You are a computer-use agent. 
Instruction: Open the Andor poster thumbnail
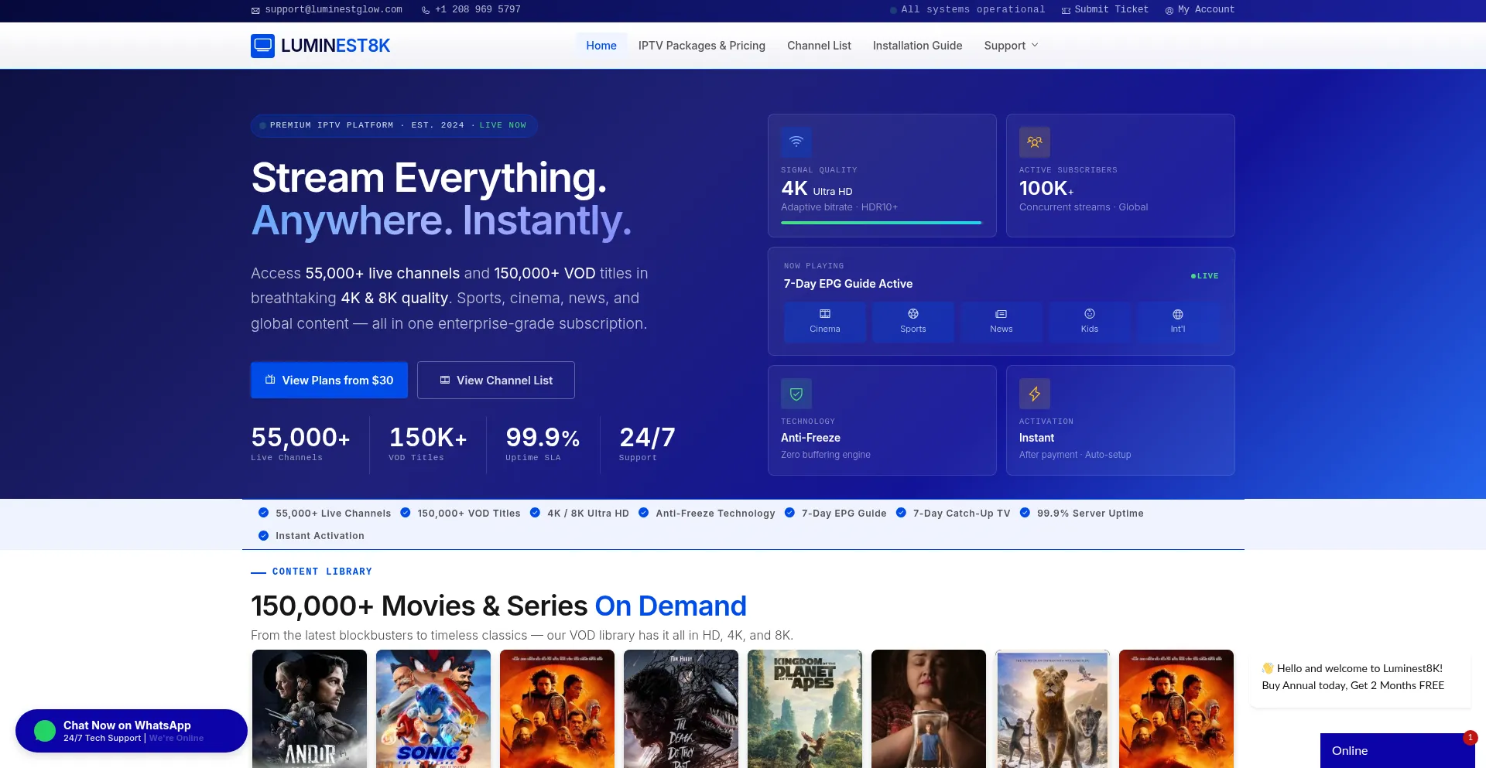pyautogui.click(x=310, y=709)
